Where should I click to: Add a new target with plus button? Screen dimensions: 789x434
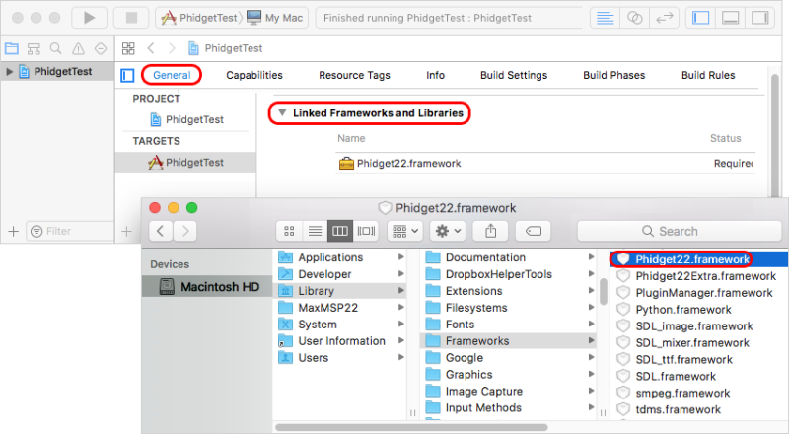pos(127,231)
